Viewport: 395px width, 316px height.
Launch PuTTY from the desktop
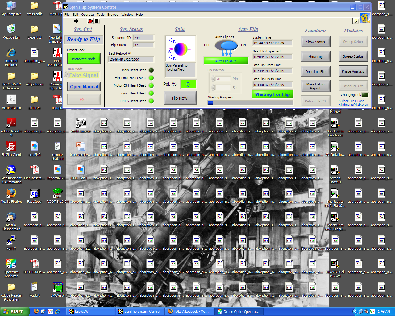[x=11, y=243]
